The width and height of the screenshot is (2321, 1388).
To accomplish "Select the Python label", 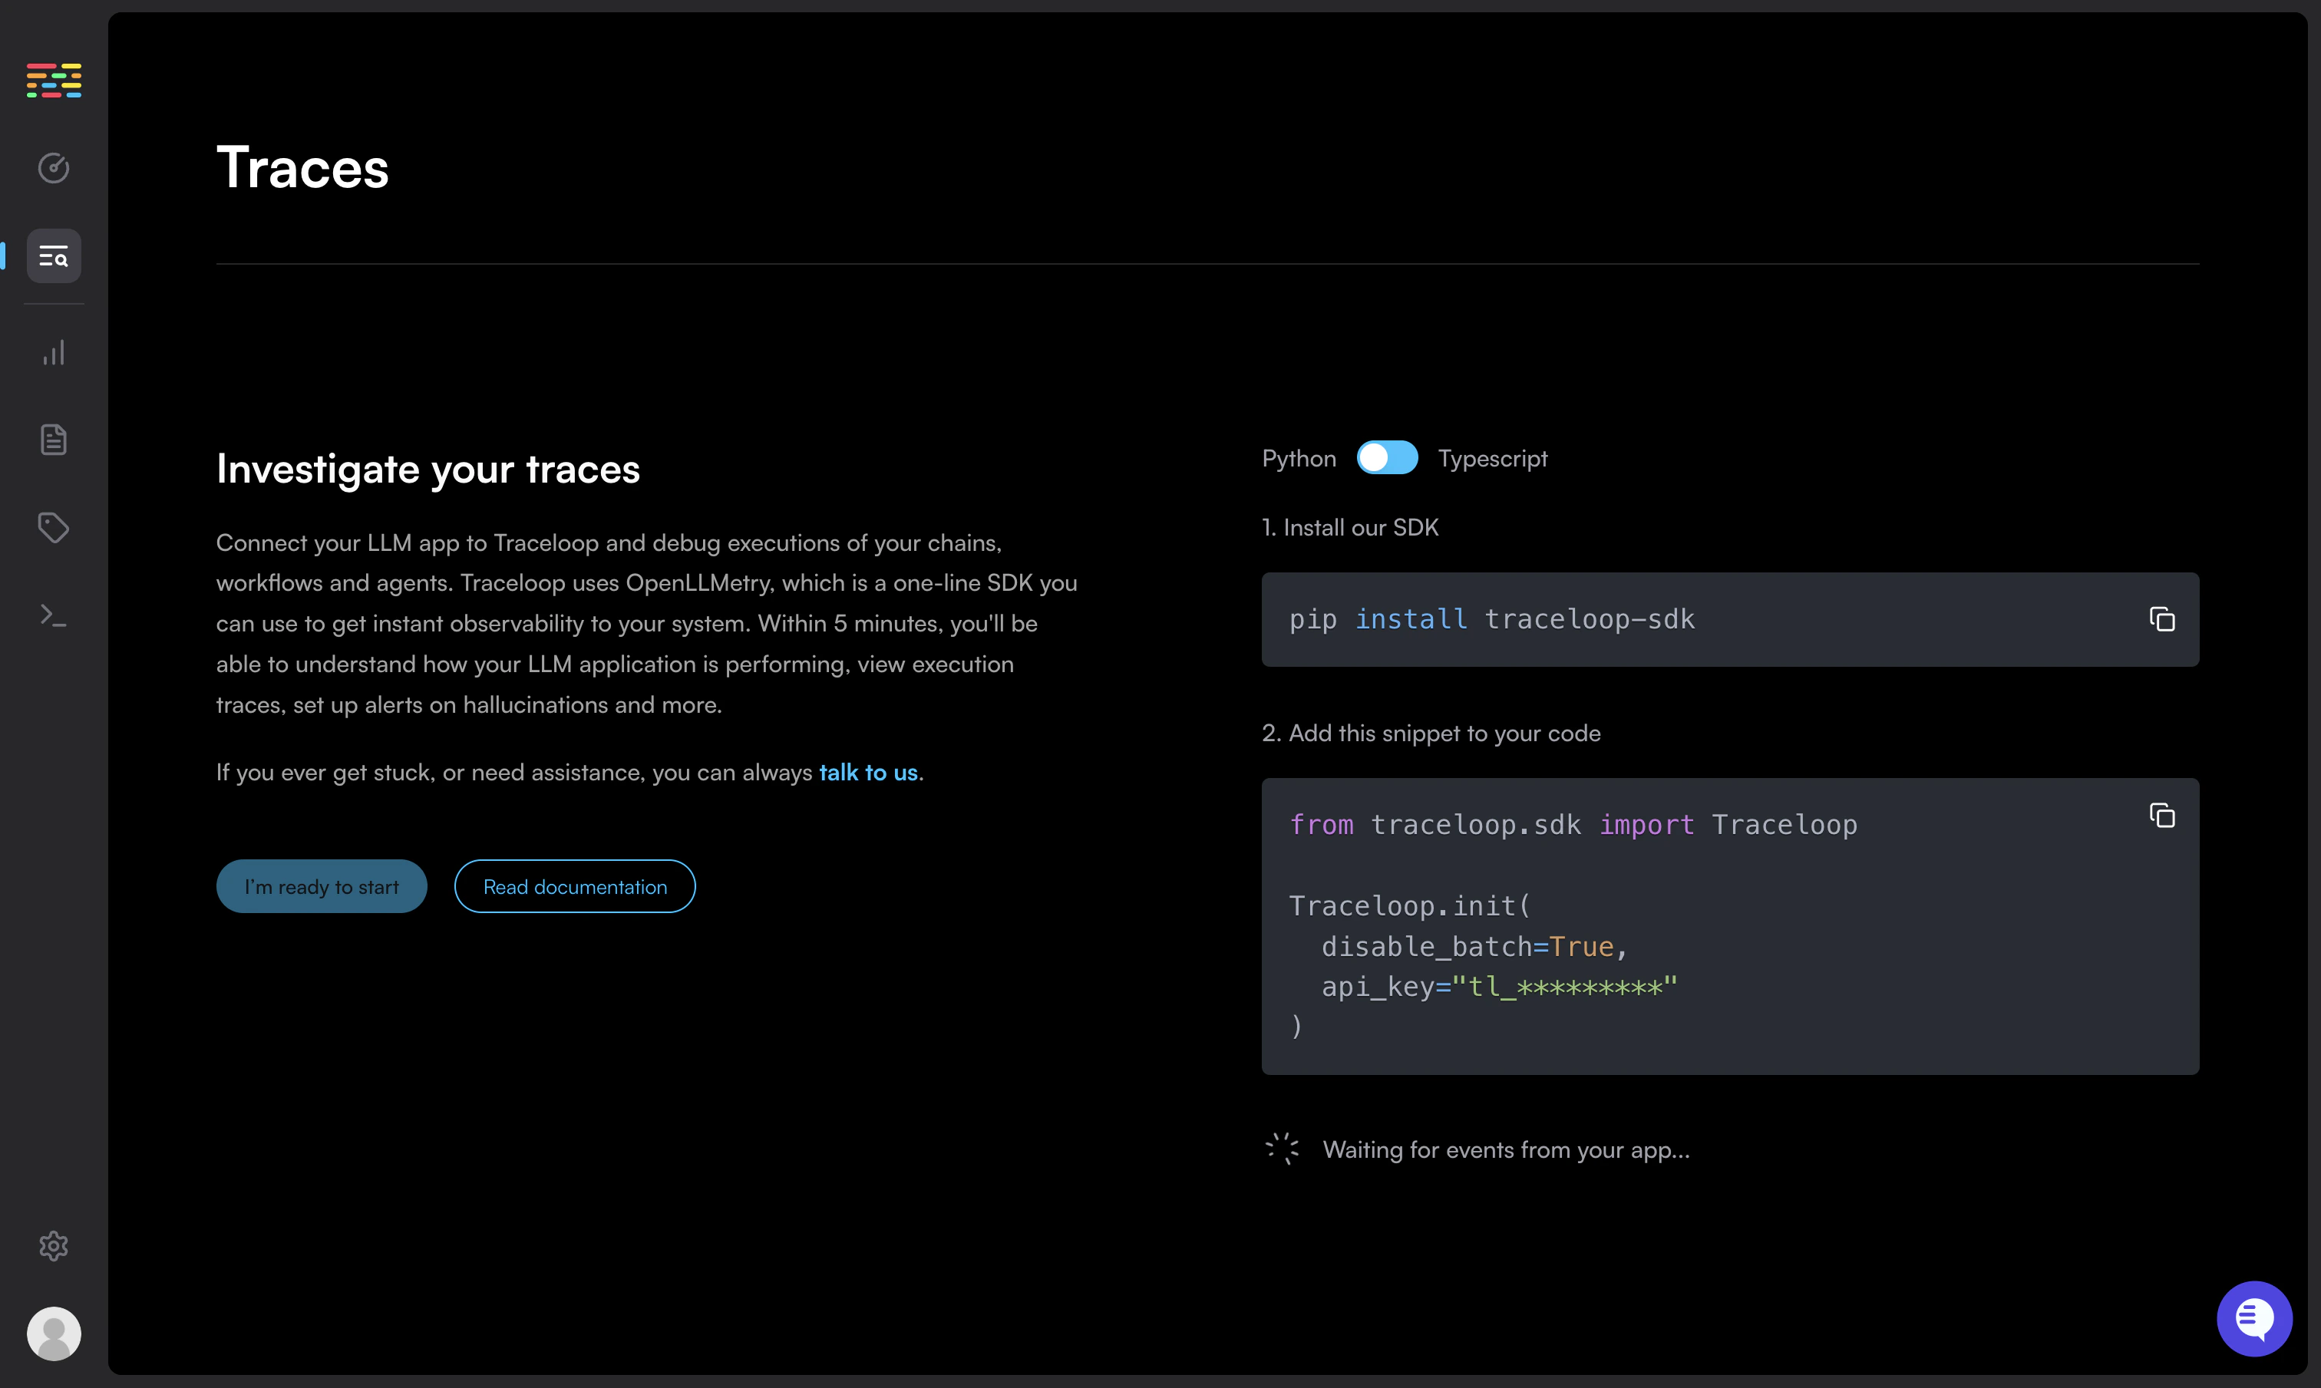I will (1299, 458).
